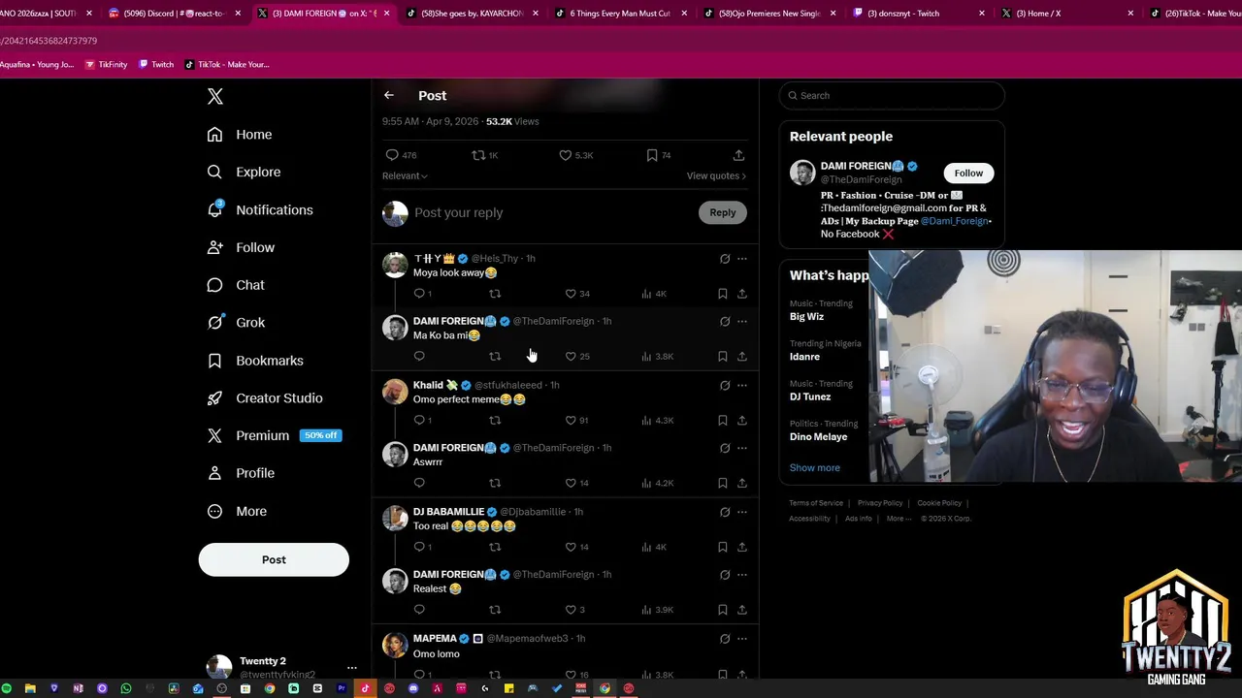Bookmark the Aswrrr reply
This screenshot has width=1242, height=698.
tap(723, 483)
